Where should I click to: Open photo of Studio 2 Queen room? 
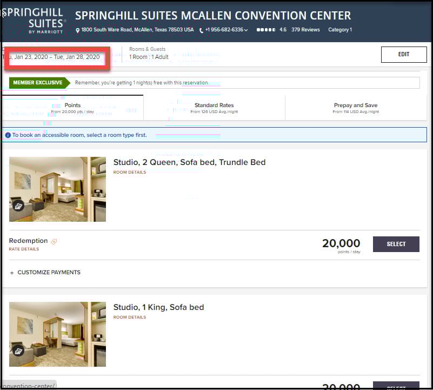[x=57, y=189]
